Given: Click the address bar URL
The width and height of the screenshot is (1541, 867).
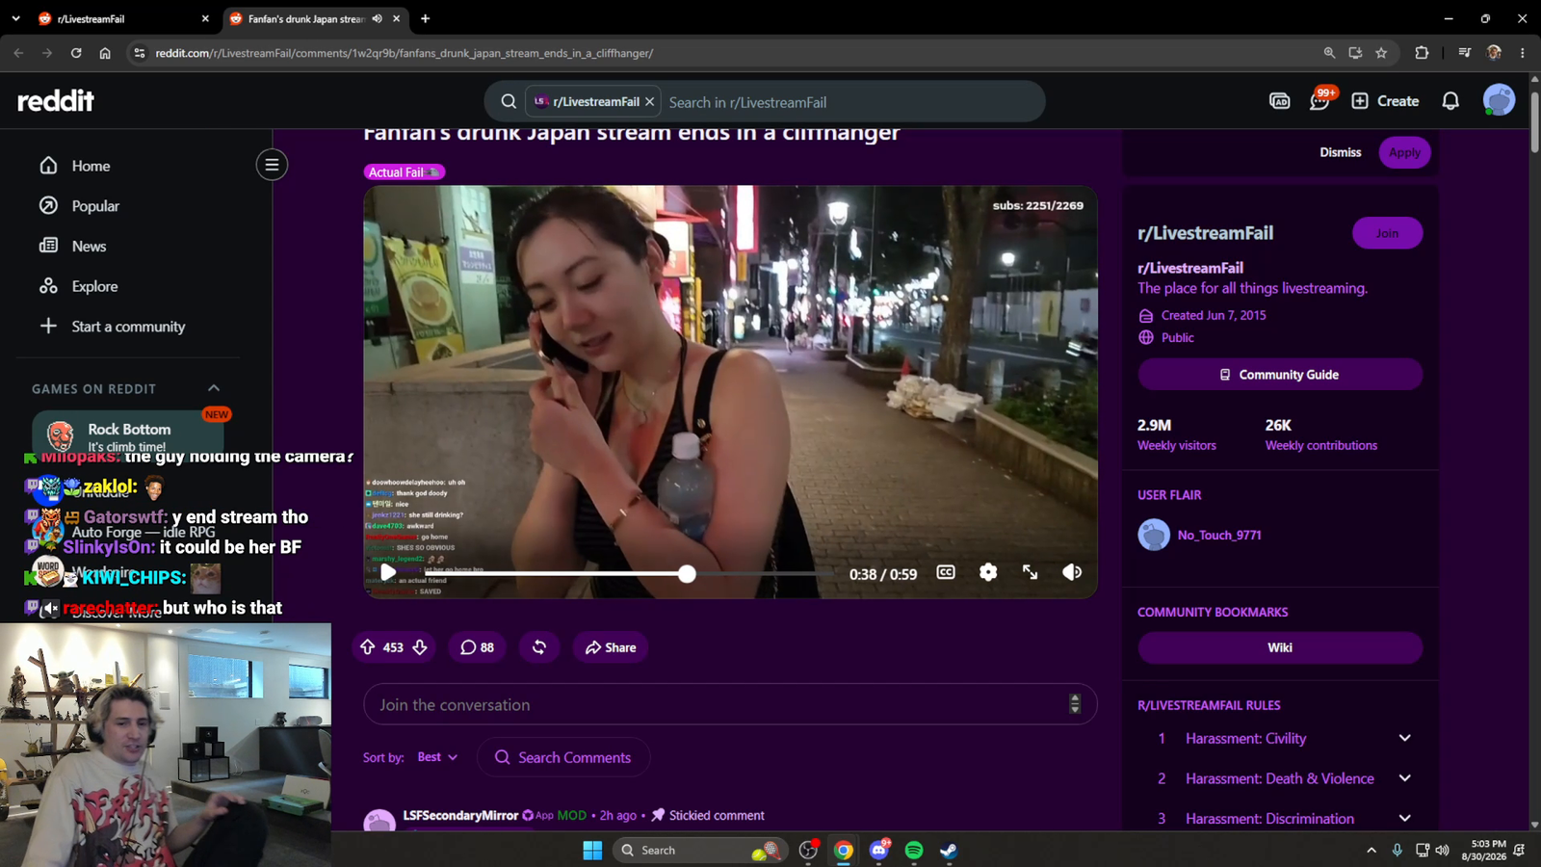Looking at the screenshot, I should (405, 53).
